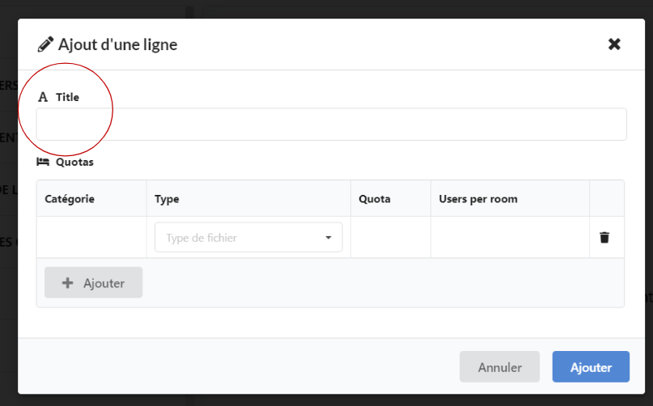
Task: Click the font 'A' icon beside Title
Action: click(43, 97)
